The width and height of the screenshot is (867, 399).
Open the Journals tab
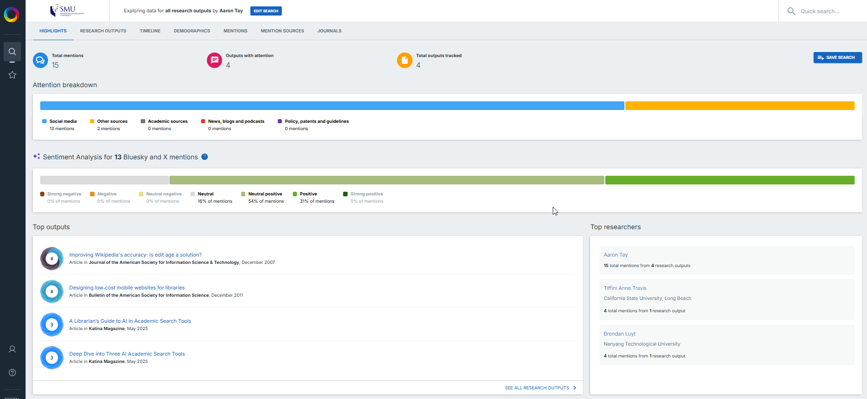point(329,31)
